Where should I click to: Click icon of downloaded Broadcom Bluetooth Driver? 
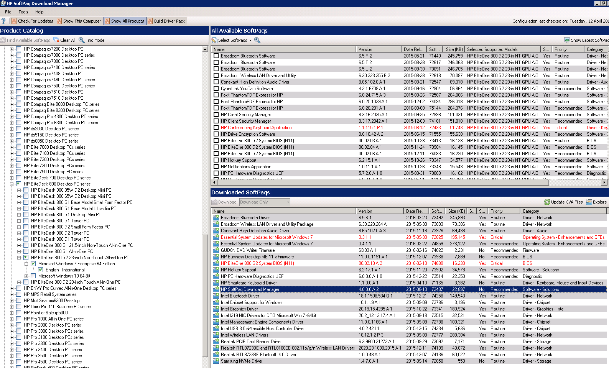216,218
